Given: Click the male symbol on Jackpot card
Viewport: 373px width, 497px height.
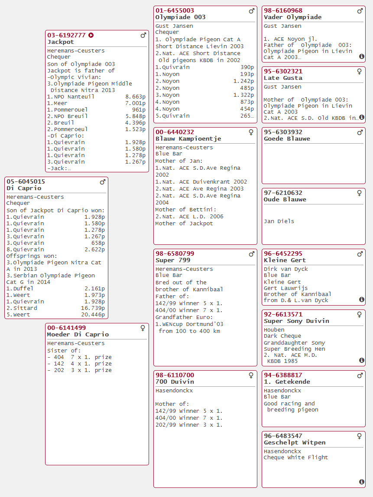Looking at the screenshot, I should [x=143, y=35].
